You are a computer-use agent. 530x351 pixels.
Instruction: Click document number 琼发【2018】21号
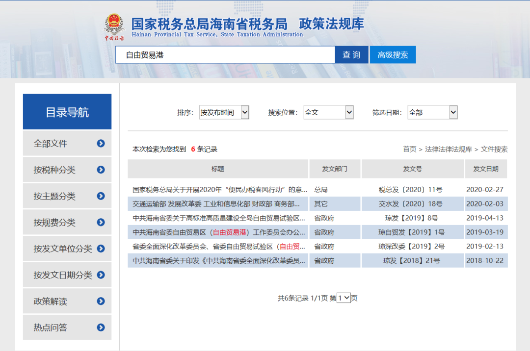[x=411, y=260]
